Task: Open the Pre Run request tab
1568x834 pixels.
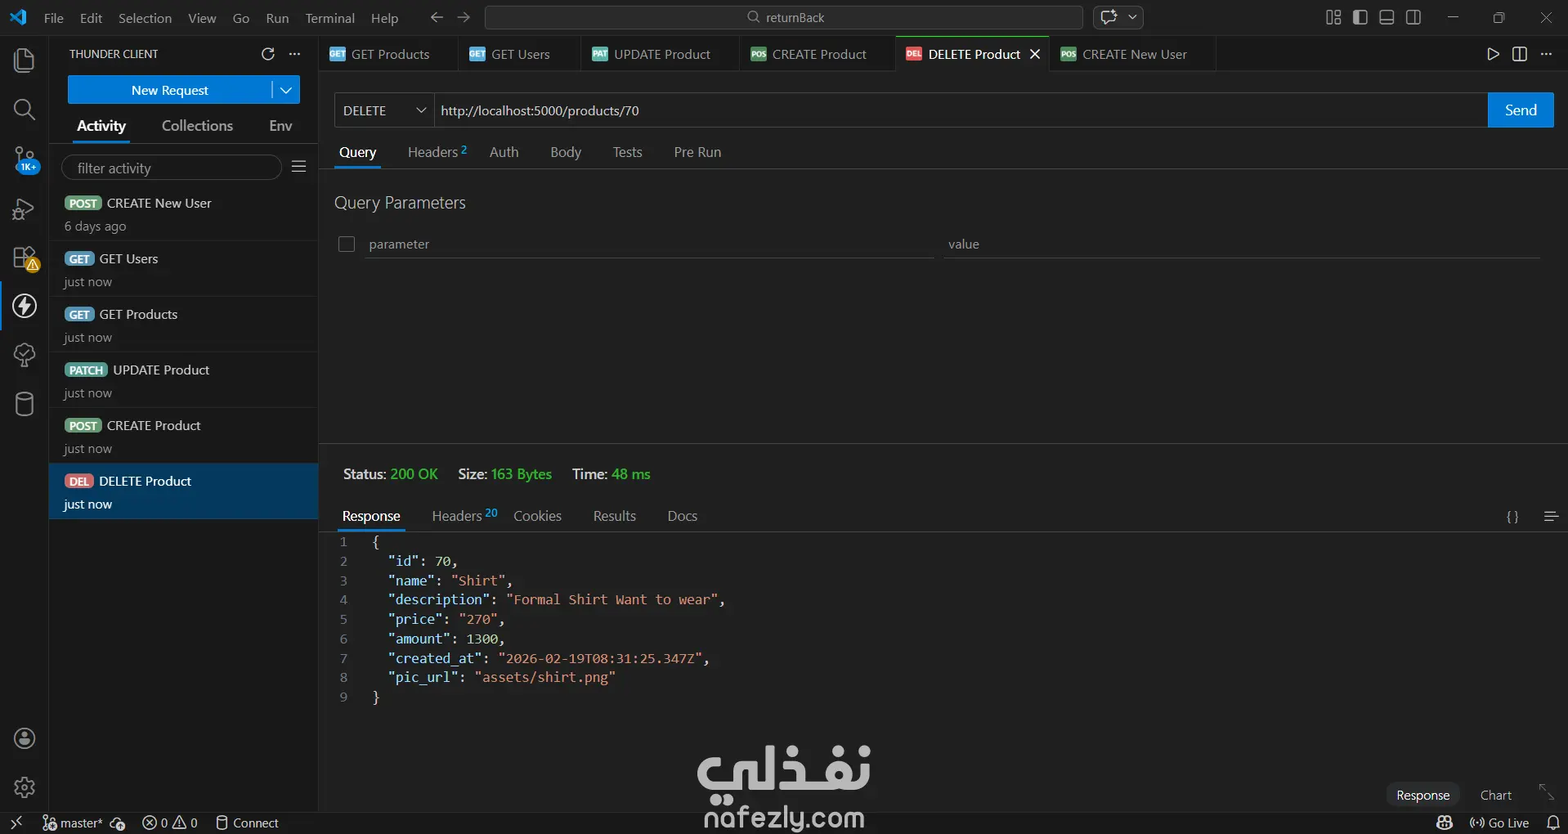Action: 697,152
